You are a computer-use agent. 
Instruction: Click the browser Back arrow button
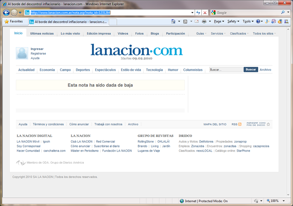pos(6,12)
